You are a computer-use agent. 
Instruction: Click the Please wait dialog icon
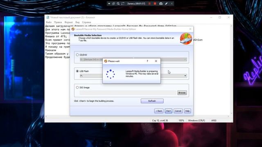106,61
